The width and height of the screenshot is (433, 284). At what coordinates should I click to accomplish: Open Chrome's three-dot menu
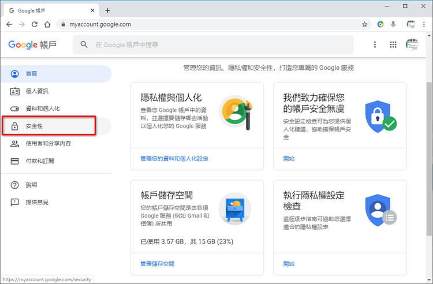tap(424, 24)
